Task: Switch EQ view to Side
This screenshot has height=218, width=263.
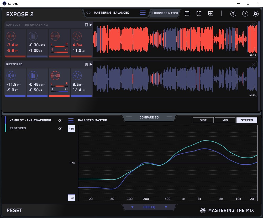Action: 203,120
